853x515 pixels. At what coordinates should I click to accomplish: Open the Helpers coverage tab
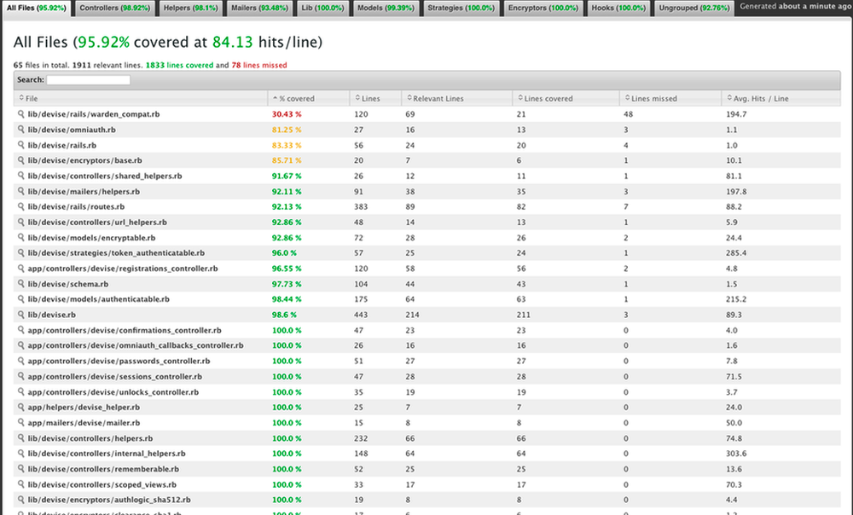(x=190, y=9)
